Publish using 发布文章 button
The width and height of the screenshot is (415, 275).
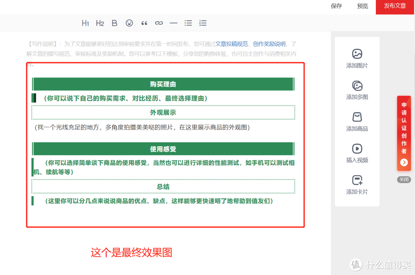point(395,7)
